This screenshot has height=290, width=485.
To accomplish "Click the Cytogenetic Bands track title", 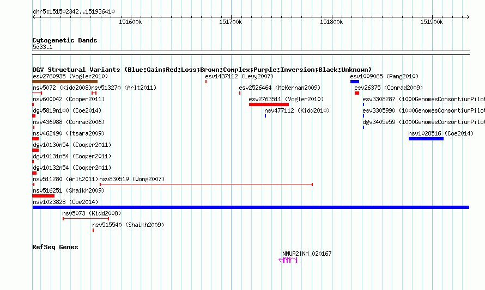I will tap(65, 40).
